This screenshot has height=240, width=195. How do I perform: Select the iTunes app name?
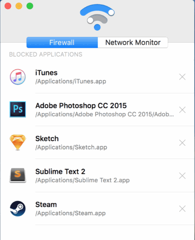pyautogui.click(x=46, y=72)
